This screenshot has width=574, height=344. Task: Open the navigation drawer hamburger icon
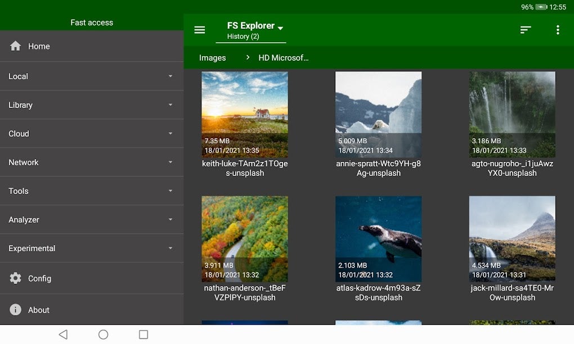click(200, 30)
